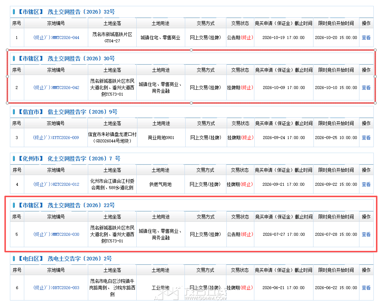Select status 挂牌期(终止) for XYTC2026-009
380x302 pixels.
click(240, 138)
